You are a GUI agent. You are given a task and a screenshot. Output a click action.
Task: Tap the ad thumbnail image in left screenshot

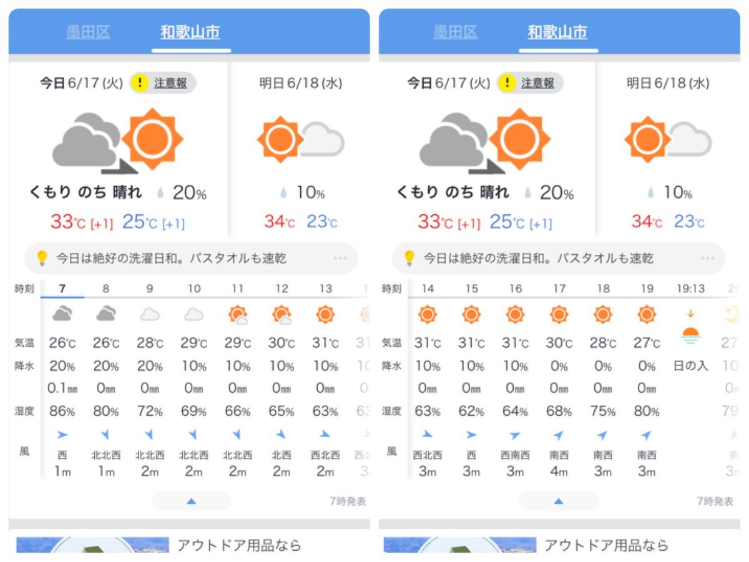(92, 545)
